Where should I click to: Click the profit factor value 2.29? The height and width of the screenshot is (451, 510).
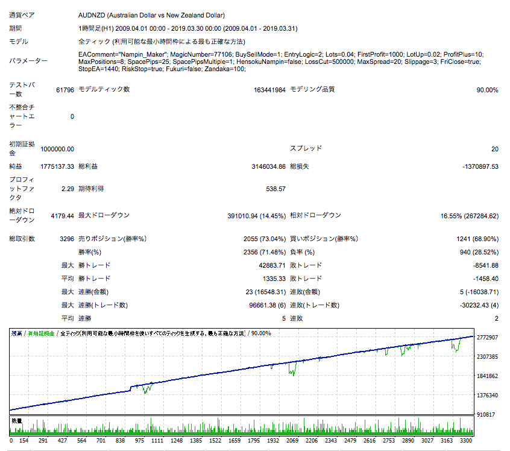[x=68, y=189]
